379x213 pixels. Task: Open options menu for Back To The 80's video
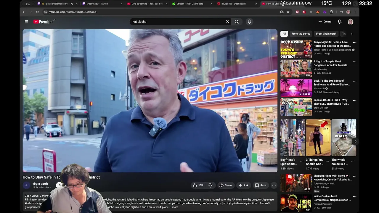(x=355, y=81)
